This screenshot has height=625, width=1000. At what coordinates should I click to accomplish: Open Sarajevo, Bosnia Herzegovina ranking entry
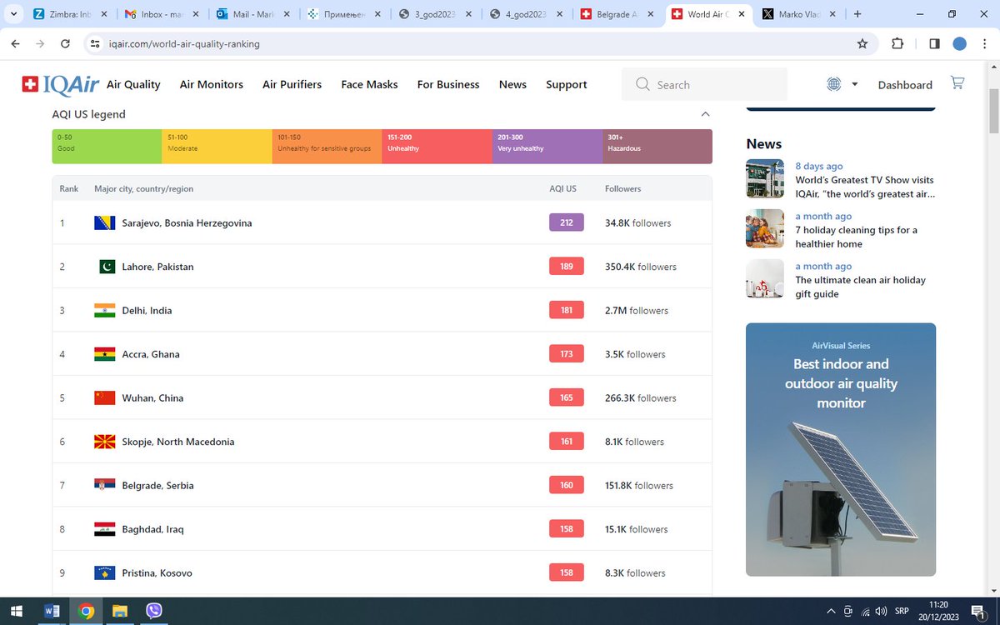coord(382,222)
